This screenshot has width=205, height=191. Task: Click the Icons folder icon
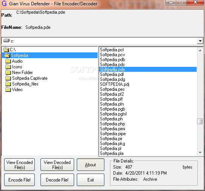[8, 67]
